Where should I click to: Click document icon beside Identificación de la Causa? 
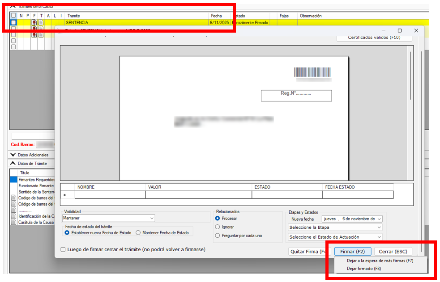[13, 216]
